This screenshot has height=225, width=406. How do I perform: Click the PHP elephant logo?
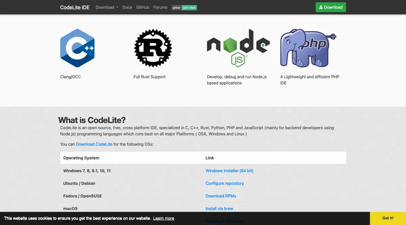click(308, 48)
